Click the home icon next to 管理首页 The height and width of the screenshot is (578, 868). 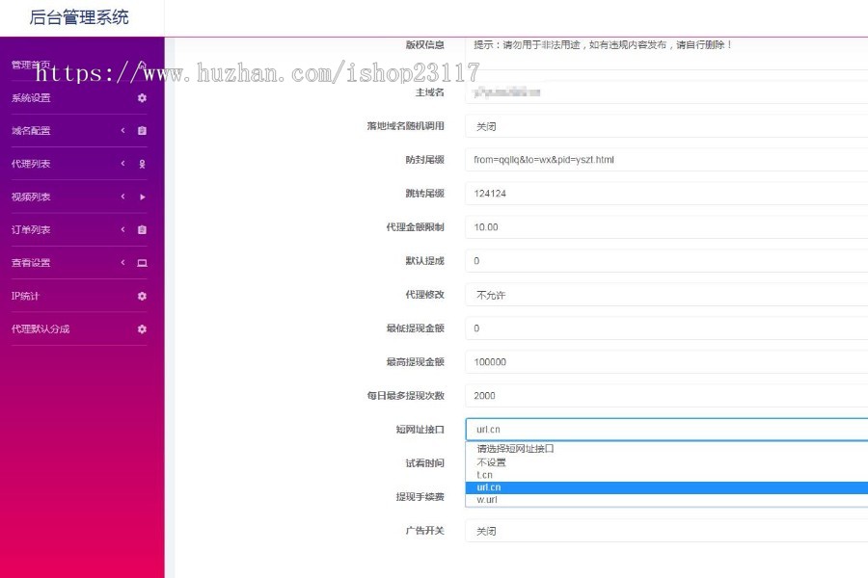141,65
